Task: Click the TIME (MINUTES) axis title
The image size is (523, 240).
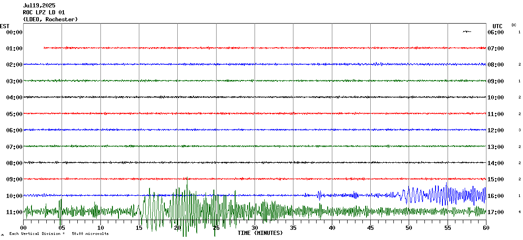Action: coord(260,233)
